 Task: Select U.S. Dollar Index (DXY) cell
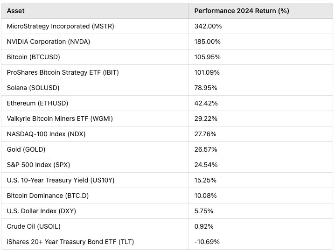point(42,211)
